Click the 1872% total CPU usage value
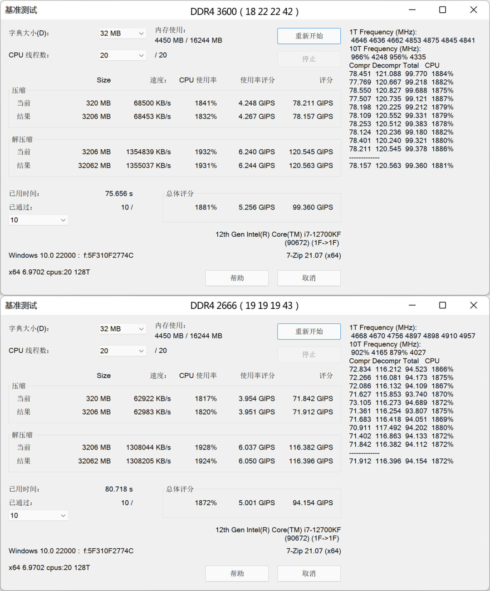The width and height of the screenshot is (490, 591). click(206, 503)
